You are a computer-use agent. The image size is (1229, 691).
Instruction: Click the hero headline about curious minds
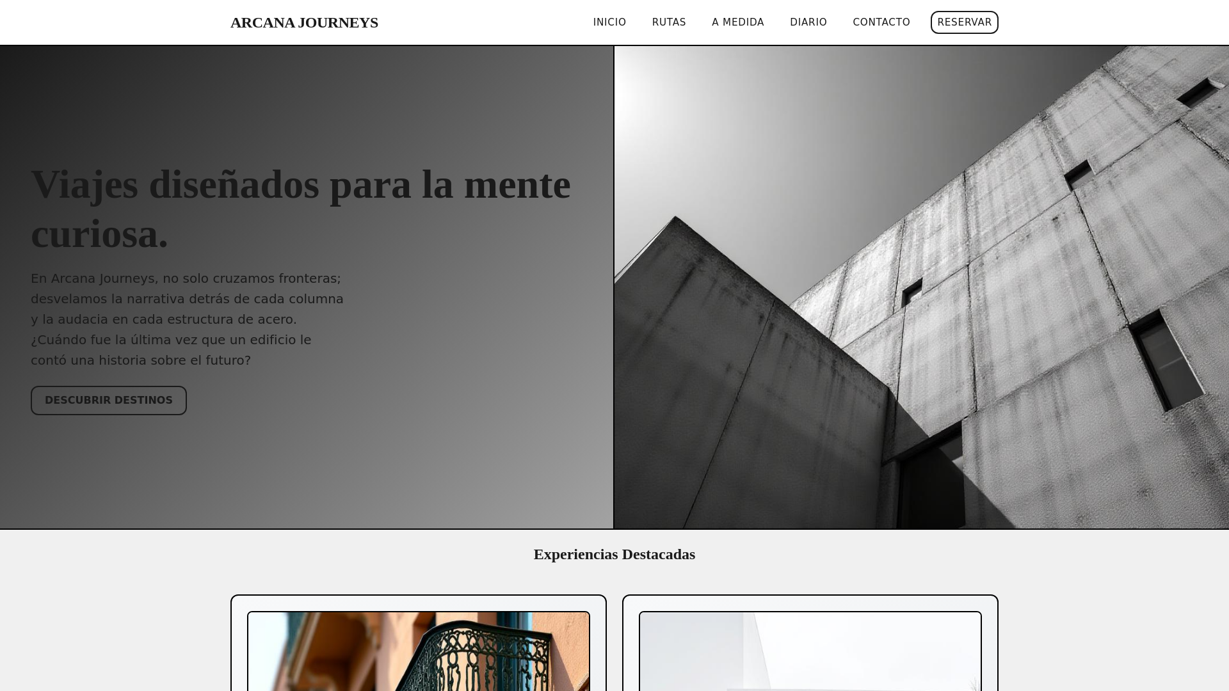(x=300, y=186)
